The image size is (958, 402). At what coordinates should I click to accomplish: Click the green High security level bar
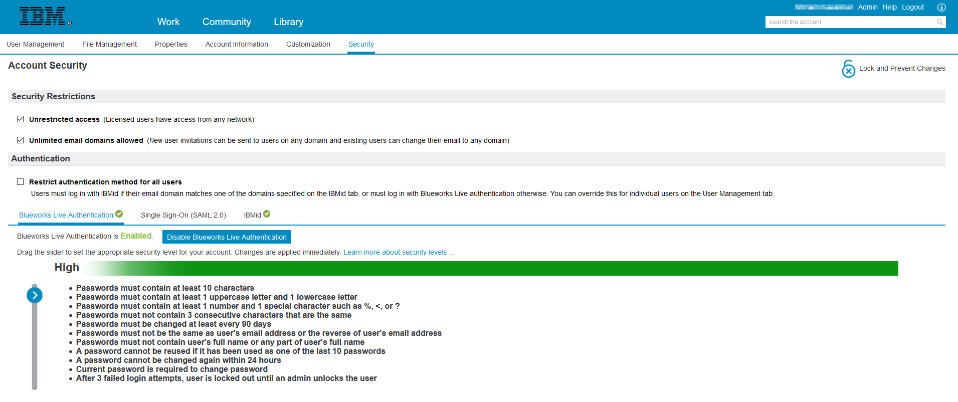[490, 268]
